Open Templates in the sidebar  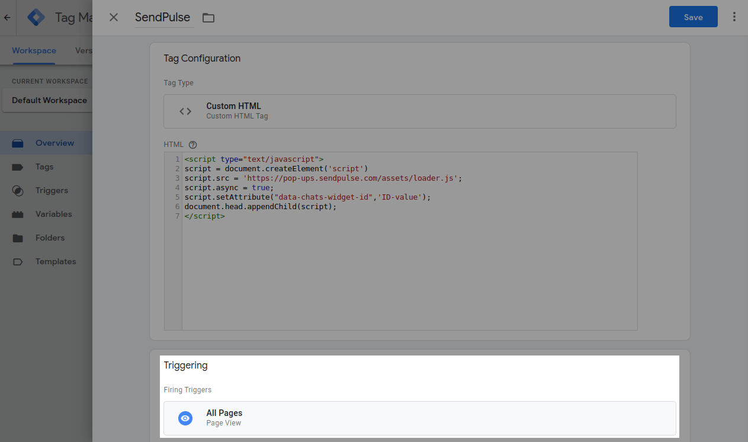(56, 261)
